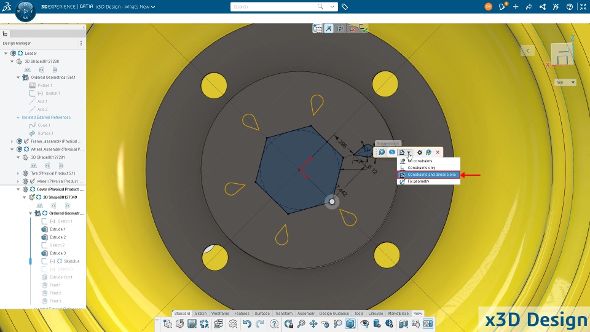Select Extrude.1 in the tree

point(58,229)
